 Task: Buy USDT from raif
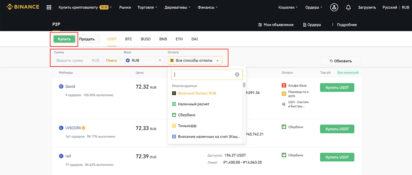337,157
